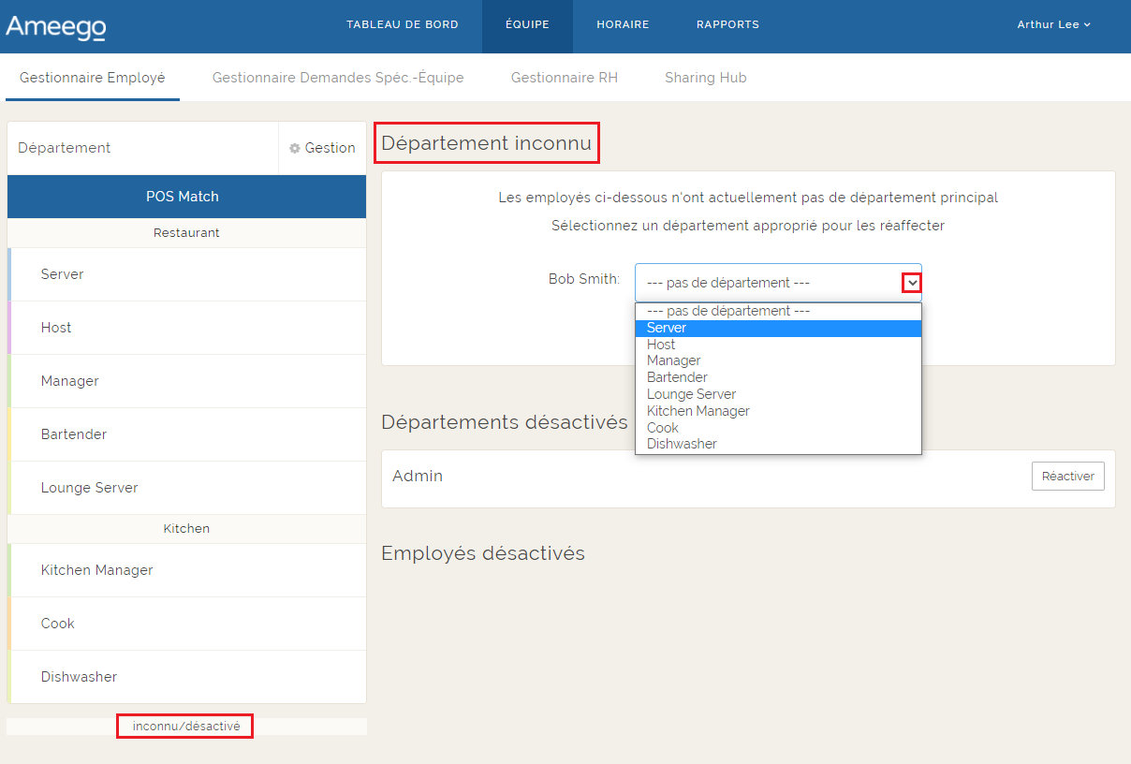Open the Horaire menu
The width and height of the screenshot is (1131, 764).
623,25
